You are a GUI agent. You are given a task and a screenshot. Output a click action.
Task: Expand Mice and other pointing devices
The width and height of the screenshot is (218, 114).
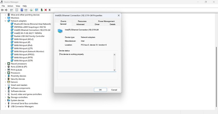[5, 15]
